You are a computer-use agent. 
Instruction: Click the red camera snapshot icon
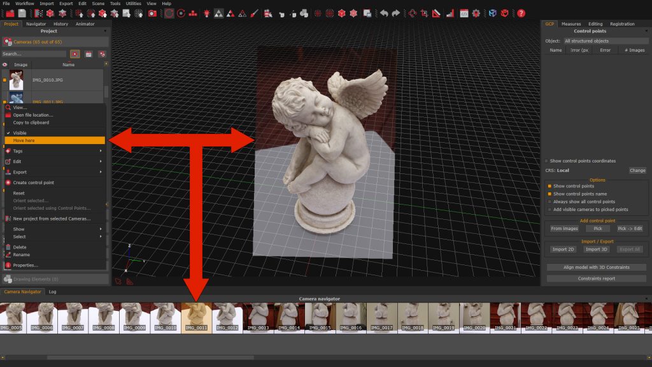[153, 13]
